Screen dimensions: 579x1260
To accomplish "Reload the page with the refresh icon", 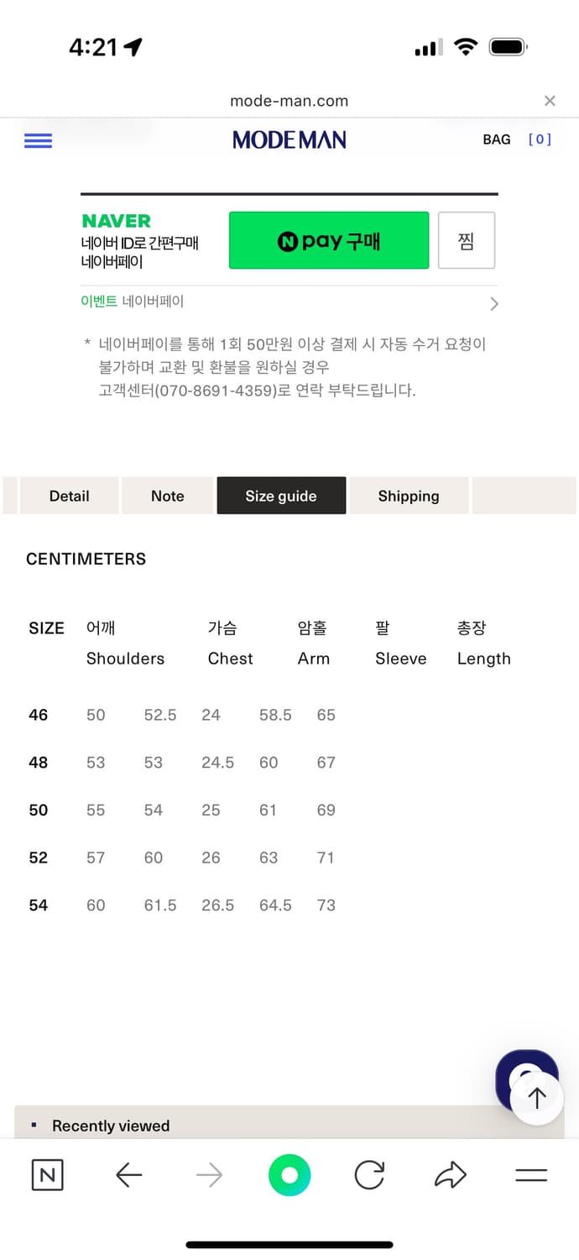I will pos(369,1175).
